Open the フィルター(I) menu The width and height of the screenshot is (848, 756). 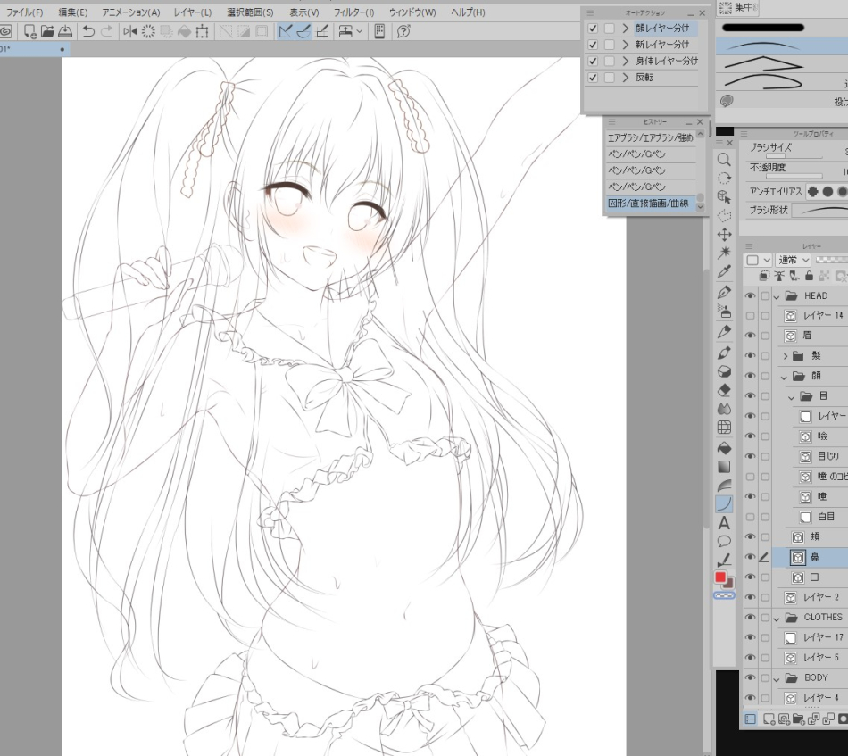click(353, 12)
